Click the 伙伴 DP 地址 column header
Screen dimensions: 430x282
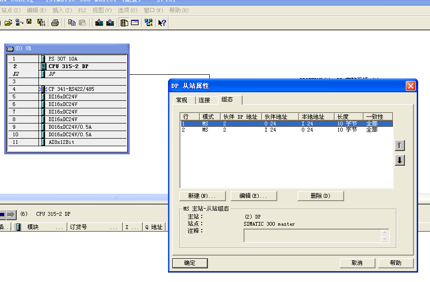coord(241,117)
